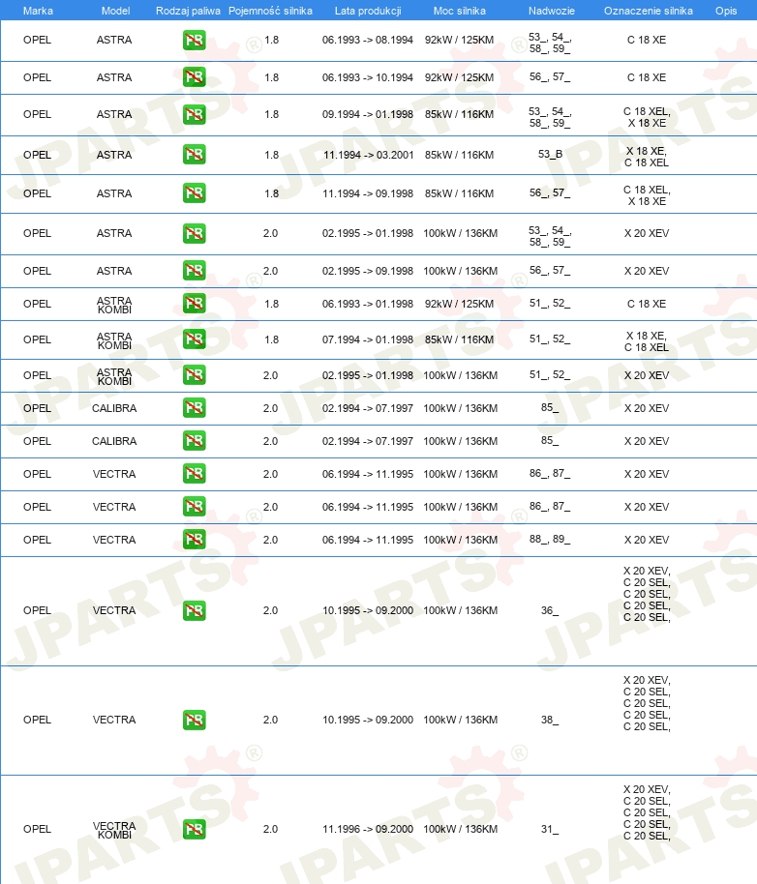Click the Marka column header
The height and width of the screenshot is (884, 757).
(x=38, y=11)
